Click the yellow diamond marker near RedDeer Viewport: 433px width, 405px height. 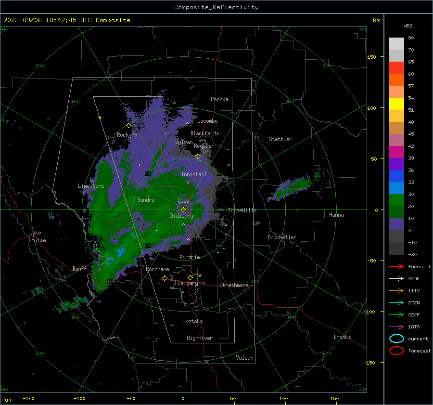pyautogui.click(x=198, y=157)
